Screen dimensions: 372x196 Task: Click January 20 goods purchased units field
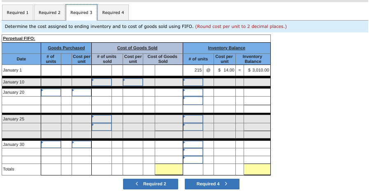[x=51, y=92]
